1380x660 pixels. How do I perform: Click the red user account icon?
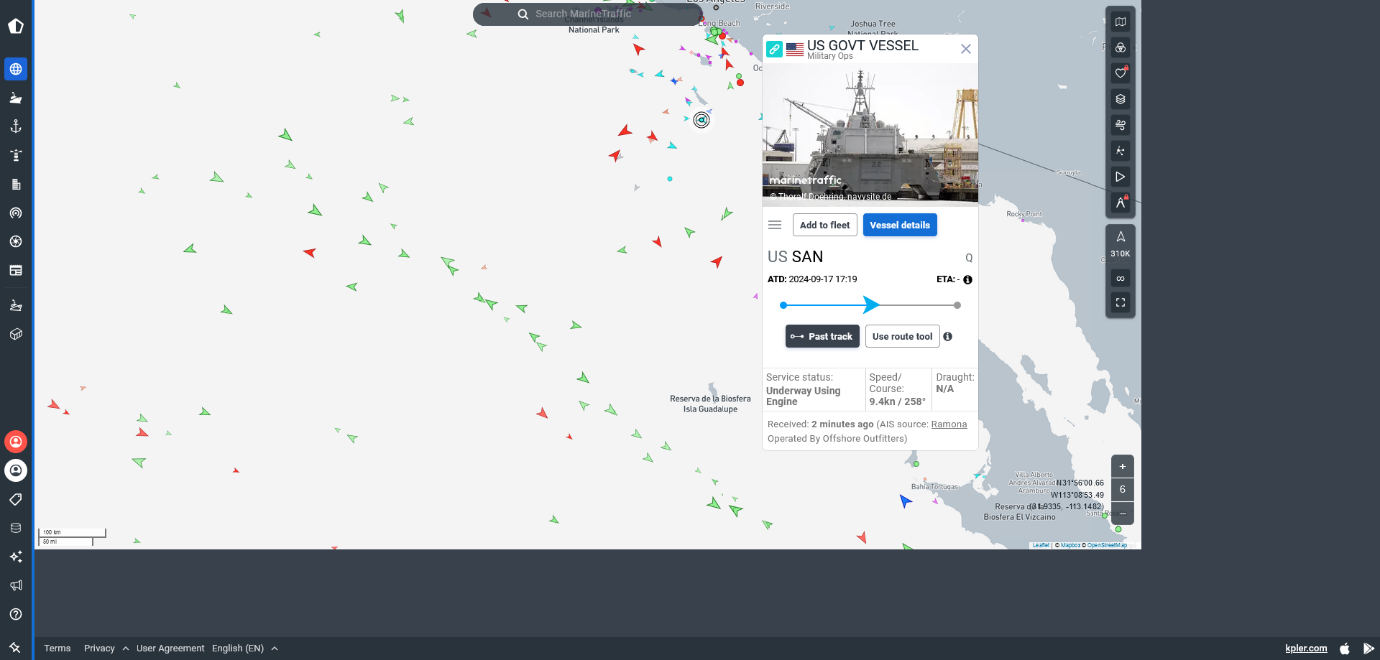pos(16,442)
